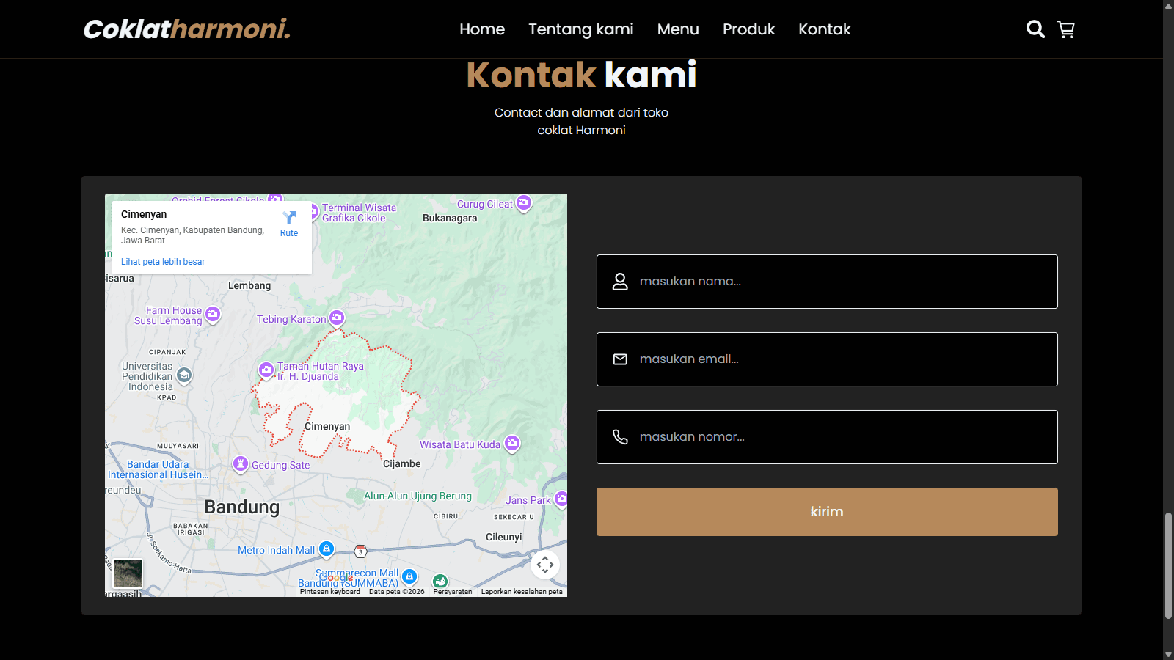Click the Wisata Batu Kuda marker

[x=511, y=443]
